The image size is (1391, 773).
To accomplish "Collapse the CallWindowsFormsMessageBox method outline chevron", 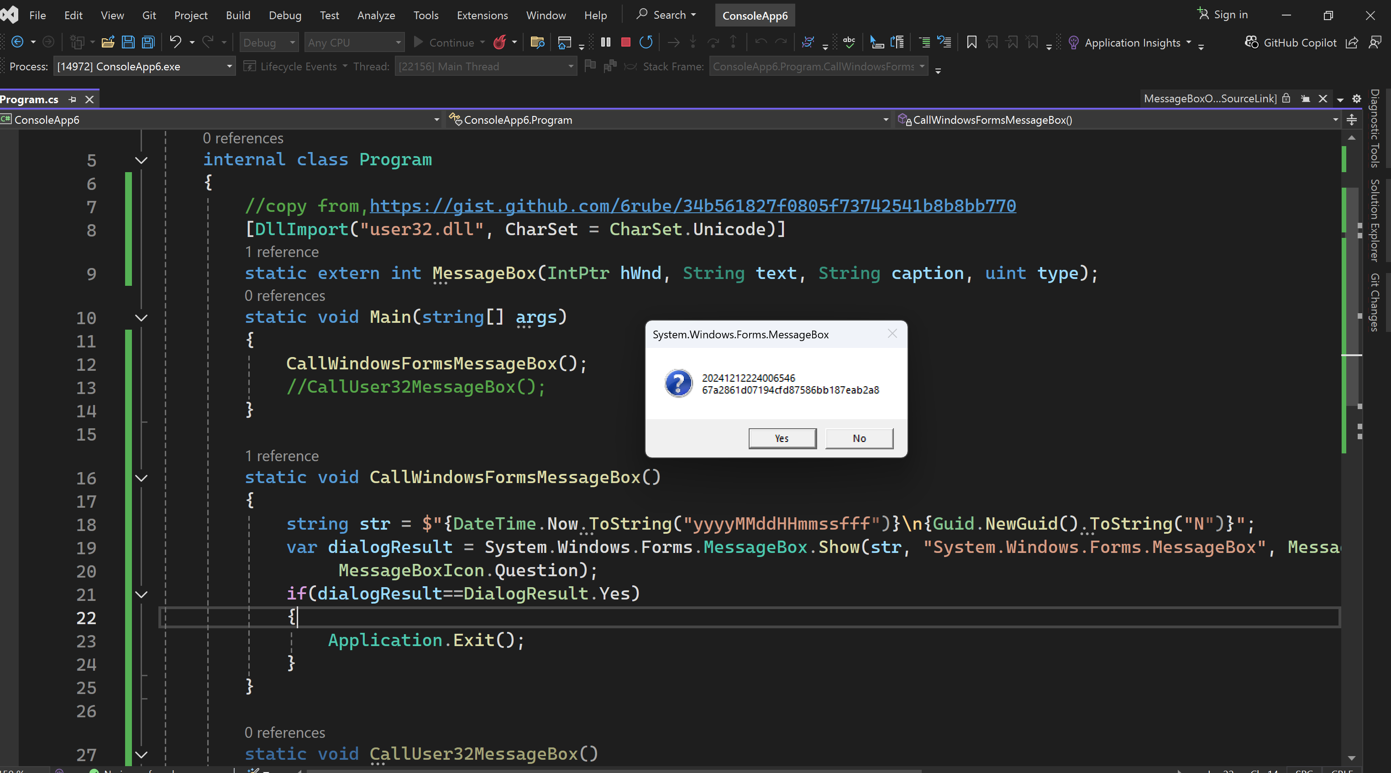I will coord(142,478).
